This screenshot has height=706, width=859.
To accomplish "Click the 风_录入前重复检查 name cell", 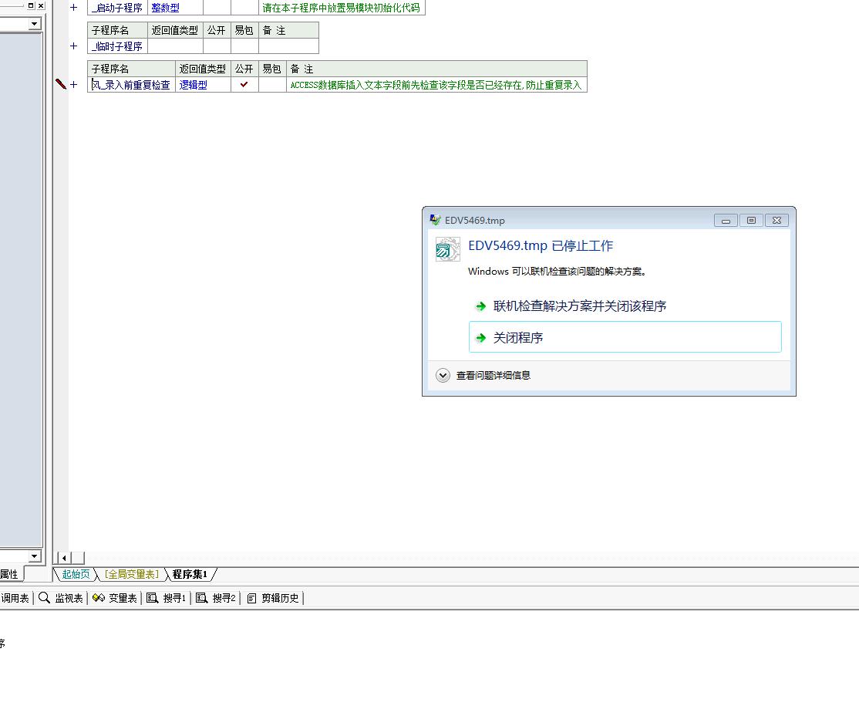I will point(132,84).
